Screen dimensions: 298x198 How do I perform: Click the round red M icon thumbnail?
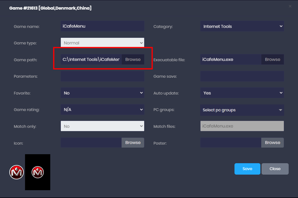16,172
